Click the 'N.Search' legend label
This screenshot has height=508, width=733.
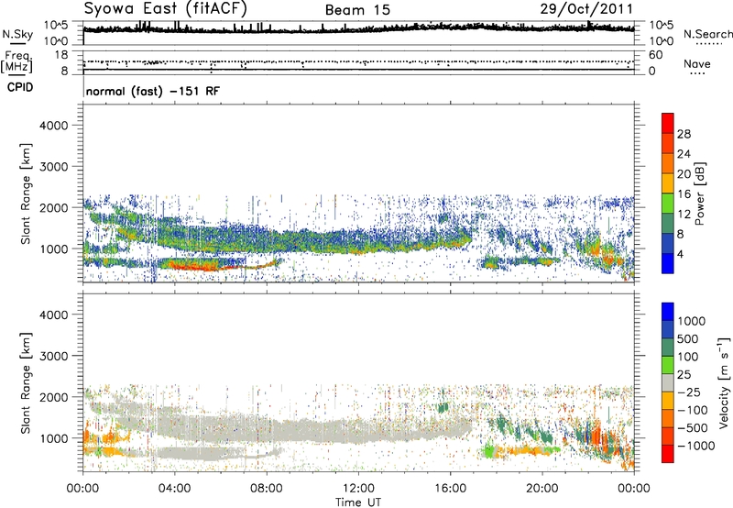tap(708, 34)
